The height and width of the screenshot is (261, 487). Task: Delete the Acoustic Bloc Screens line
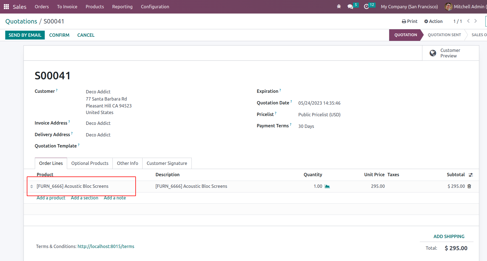click(469, 186)
